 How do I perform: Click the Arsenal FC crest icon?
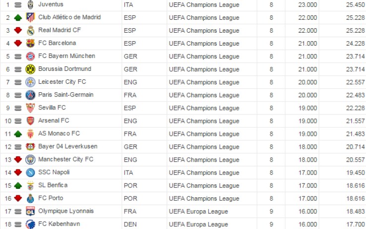point(30,121)
